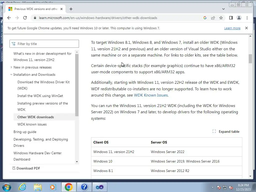Click the address bar URL
The width and height of the screenshot is (256, 192).
click(98, 18)
